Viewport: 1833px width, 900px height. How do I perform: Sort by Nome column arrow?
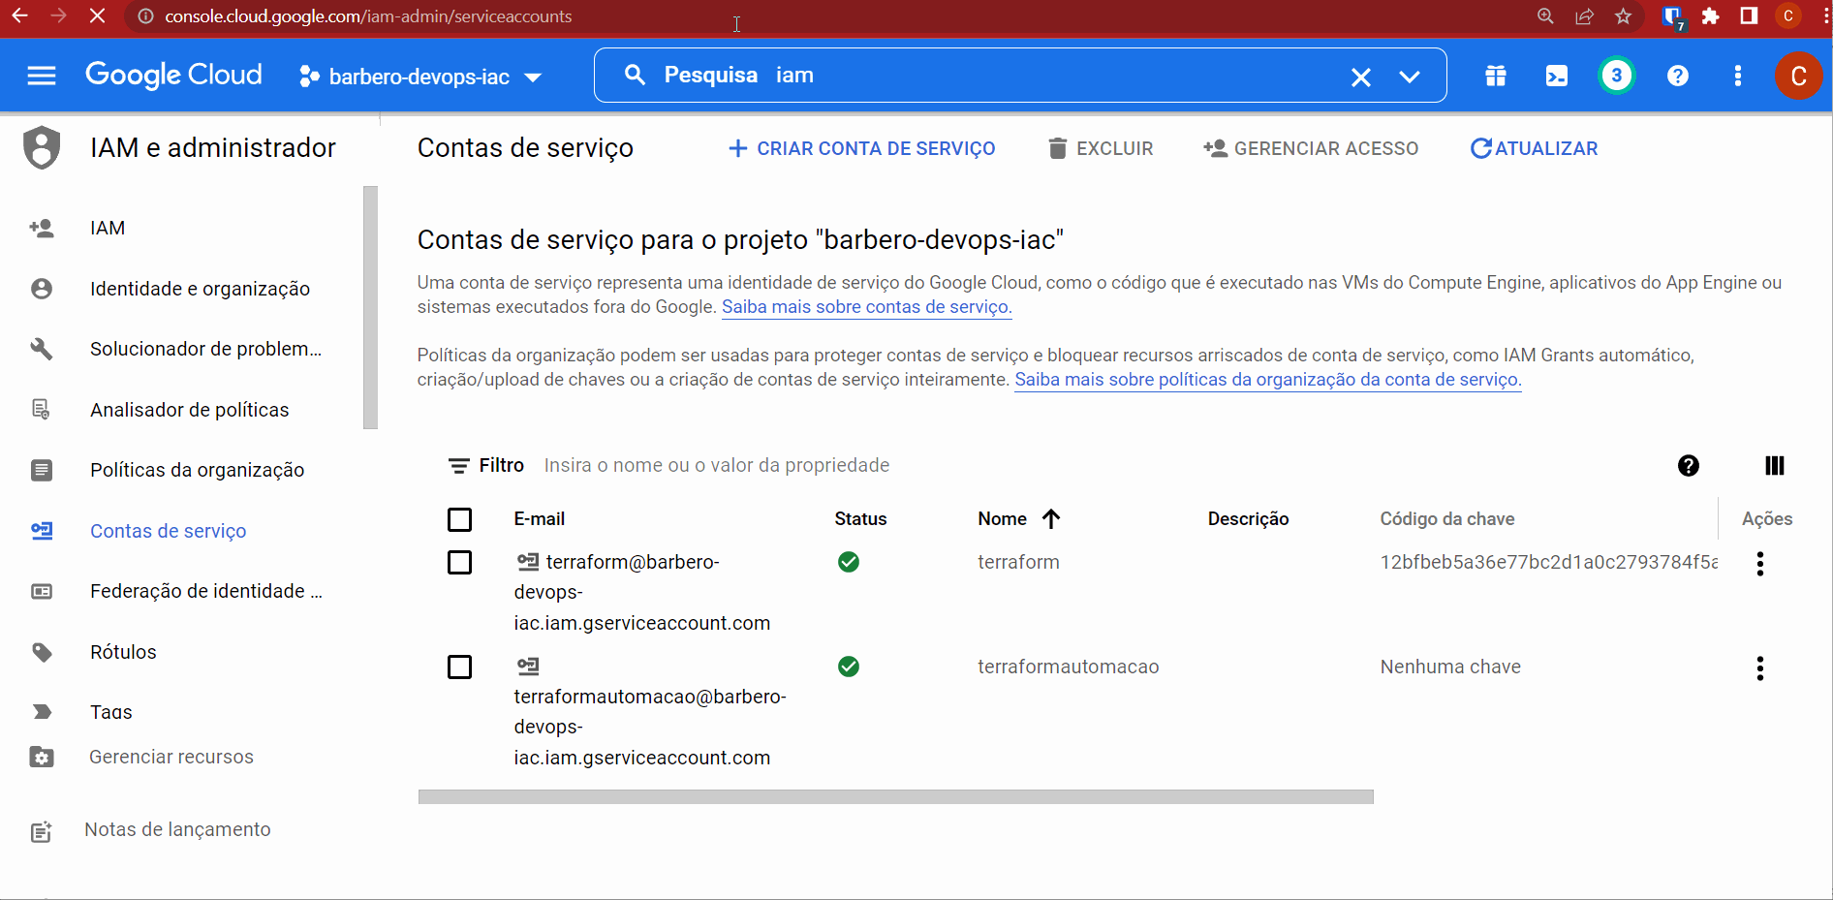click(1051, 519)
